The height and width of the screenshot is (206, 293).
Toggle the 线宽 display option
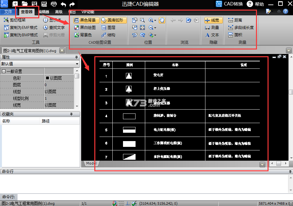(x=213, y=20)
